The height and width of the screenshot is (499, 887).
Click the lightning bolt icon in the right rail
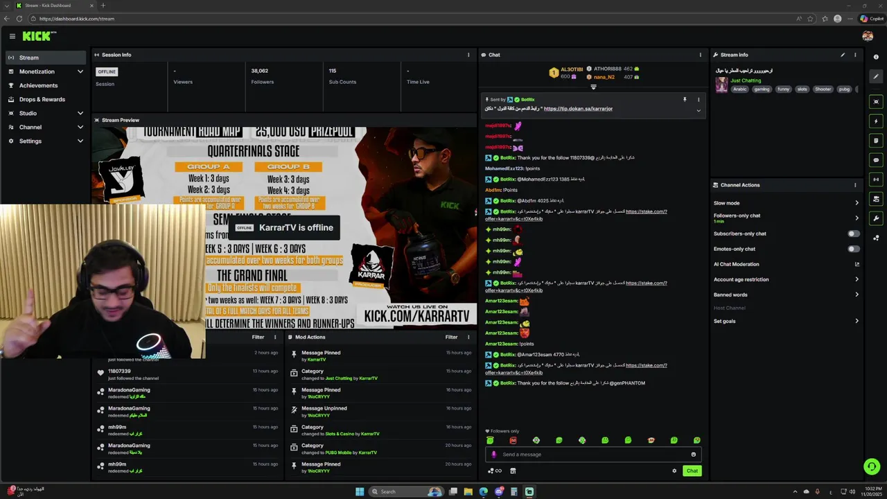point(876,121)
